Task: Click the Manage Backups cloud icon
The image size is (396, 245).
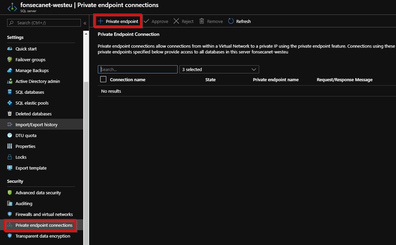Action: click(10, 70)
